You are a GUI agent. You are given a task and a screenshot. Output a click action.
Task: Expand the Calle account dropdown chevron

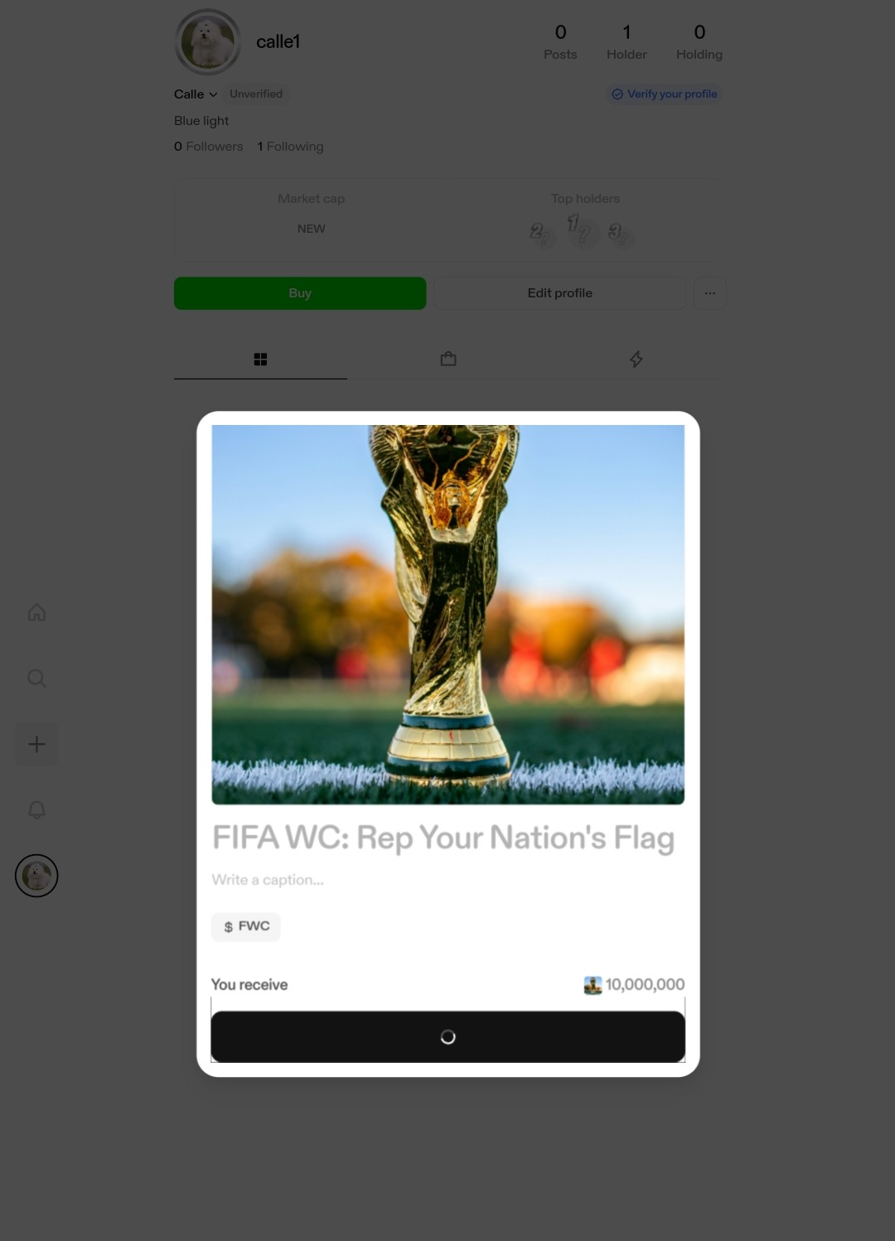tap(213, 94)
